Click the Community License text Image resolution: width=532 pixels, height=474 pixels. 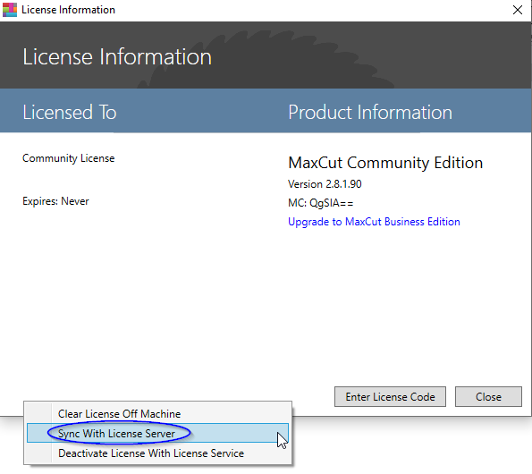point(69,158)
